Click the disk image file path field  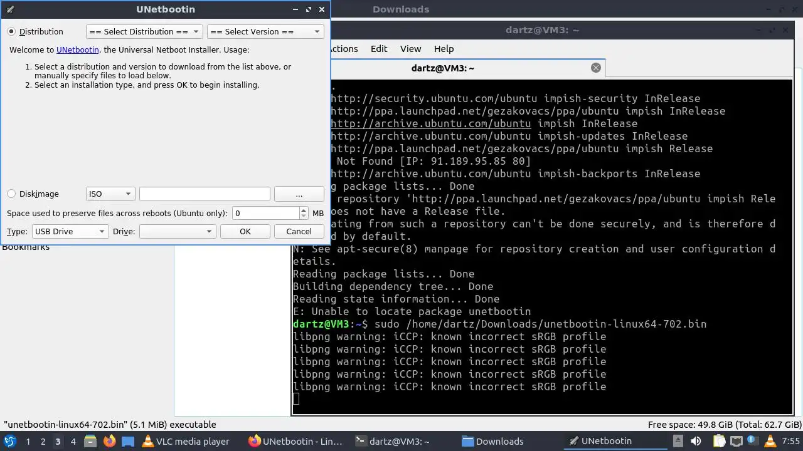click(x=205, y=194)
